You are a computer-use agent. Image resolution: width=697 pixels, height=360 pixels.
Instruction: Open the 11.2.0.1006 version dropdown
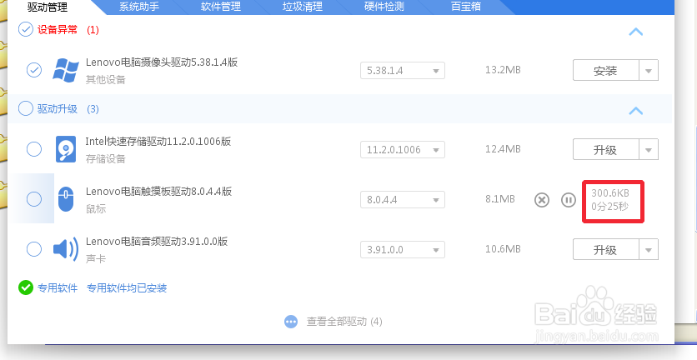pos(403,149)
